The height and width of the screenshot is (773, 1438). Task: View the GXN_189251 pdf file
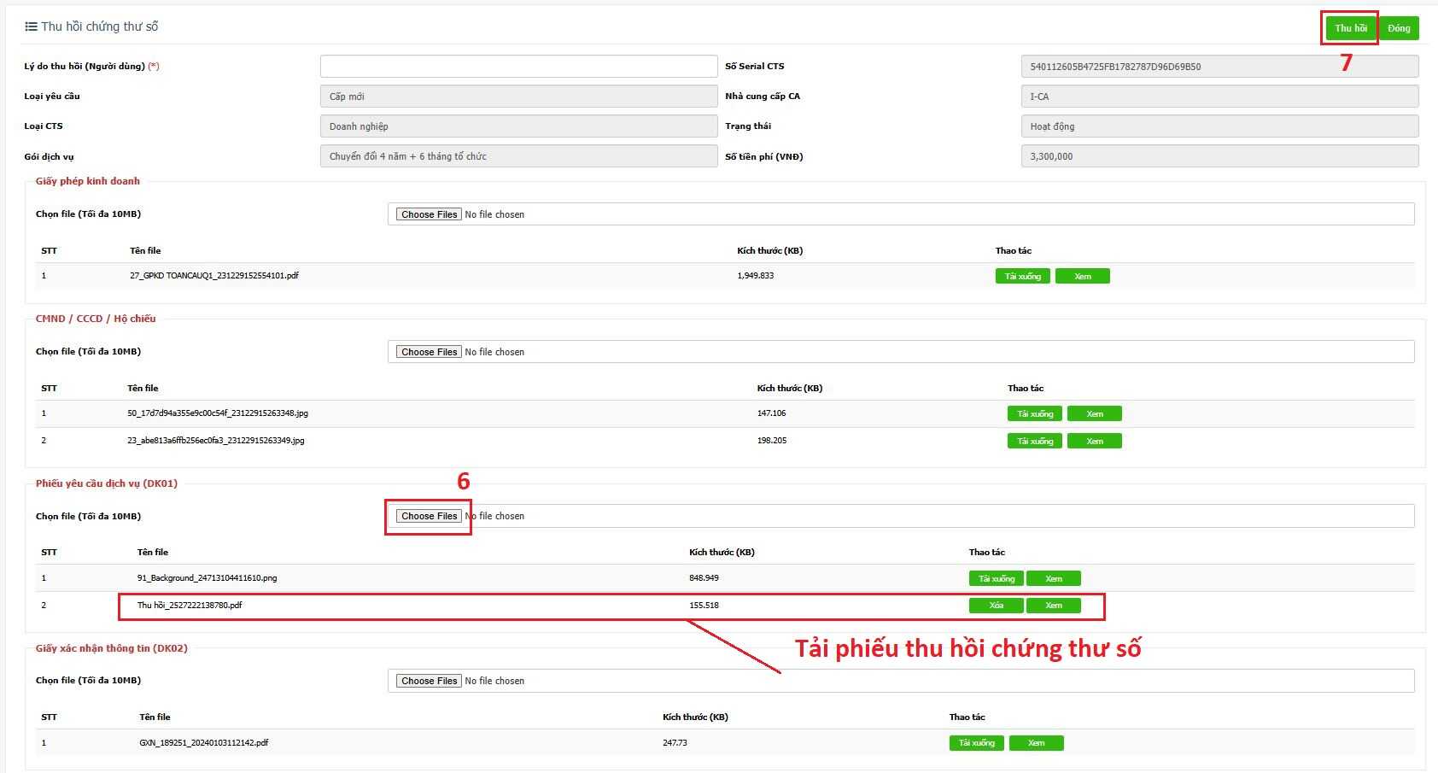(x=1037, y=743)
